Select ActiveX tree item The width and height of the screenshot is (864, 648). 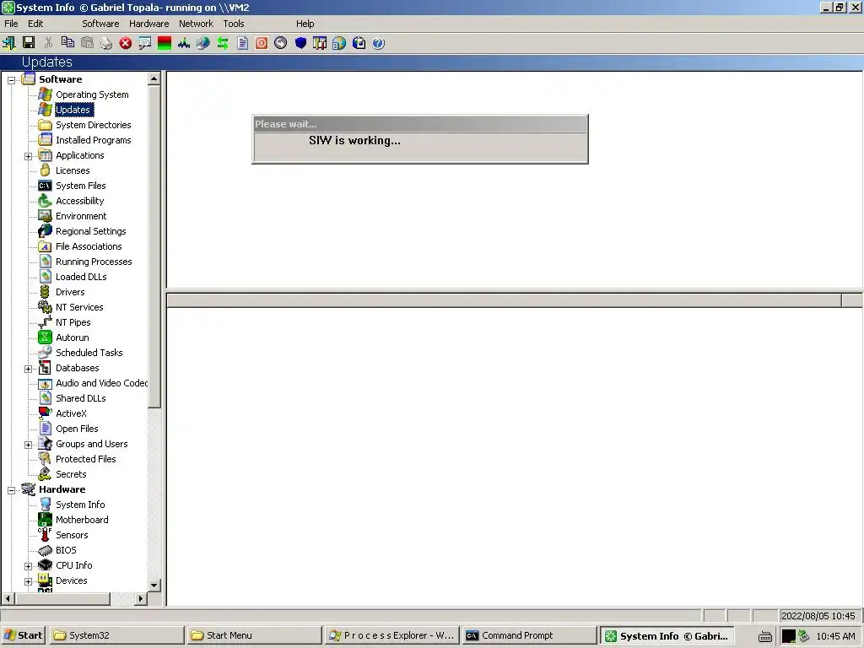coord(71,413)
